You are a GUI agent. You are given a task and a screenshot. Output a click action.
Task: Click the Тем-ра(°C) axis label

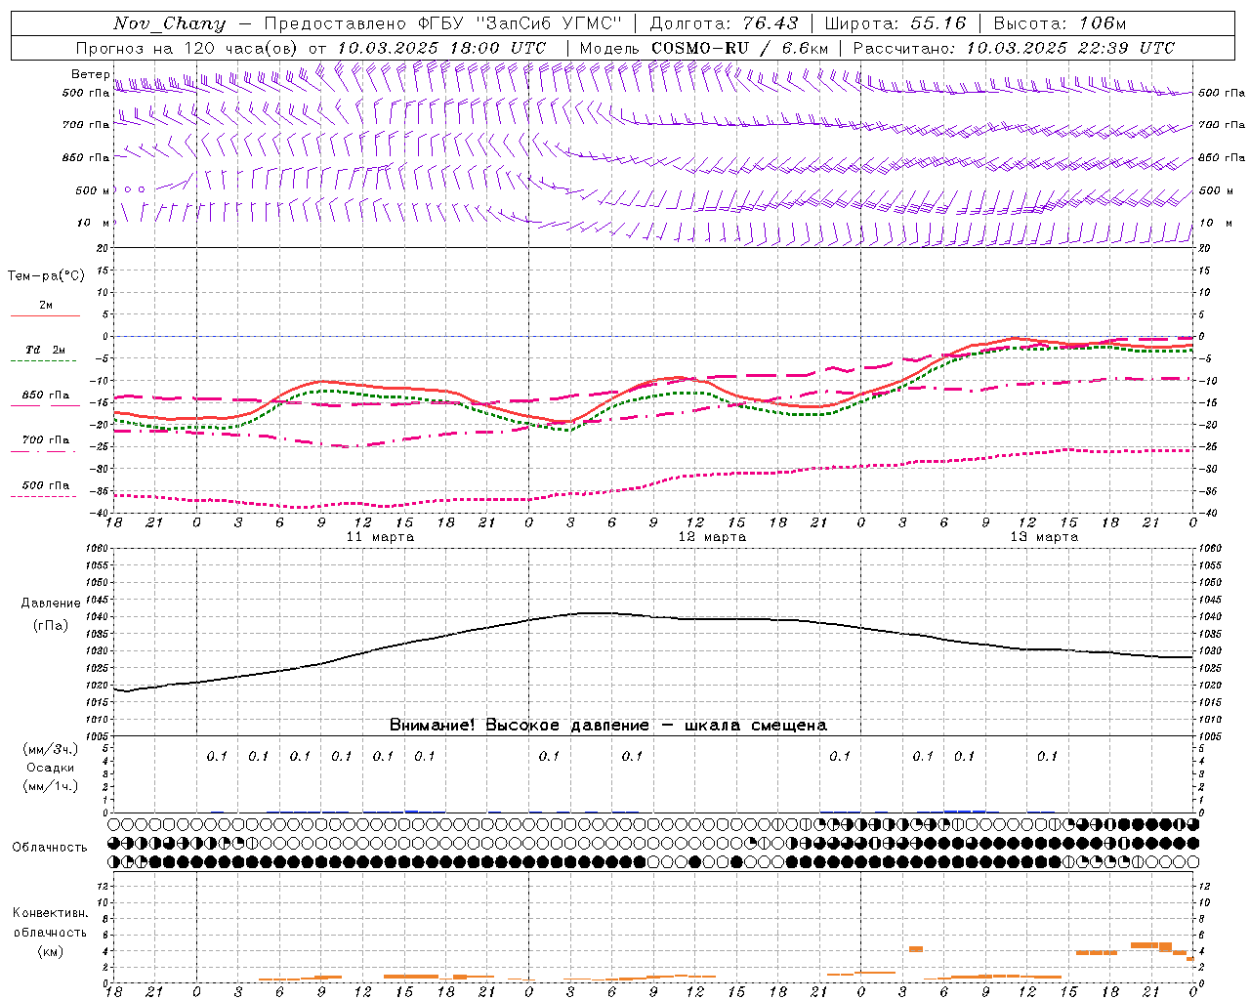[x=46, y=276]
